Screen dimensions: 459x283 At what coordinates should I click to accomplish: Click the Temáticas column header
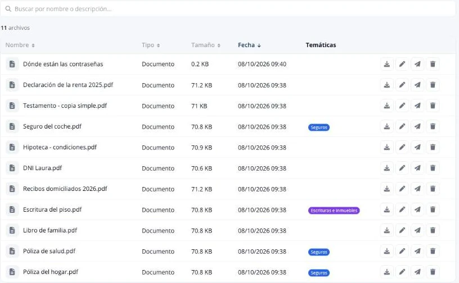321,45
